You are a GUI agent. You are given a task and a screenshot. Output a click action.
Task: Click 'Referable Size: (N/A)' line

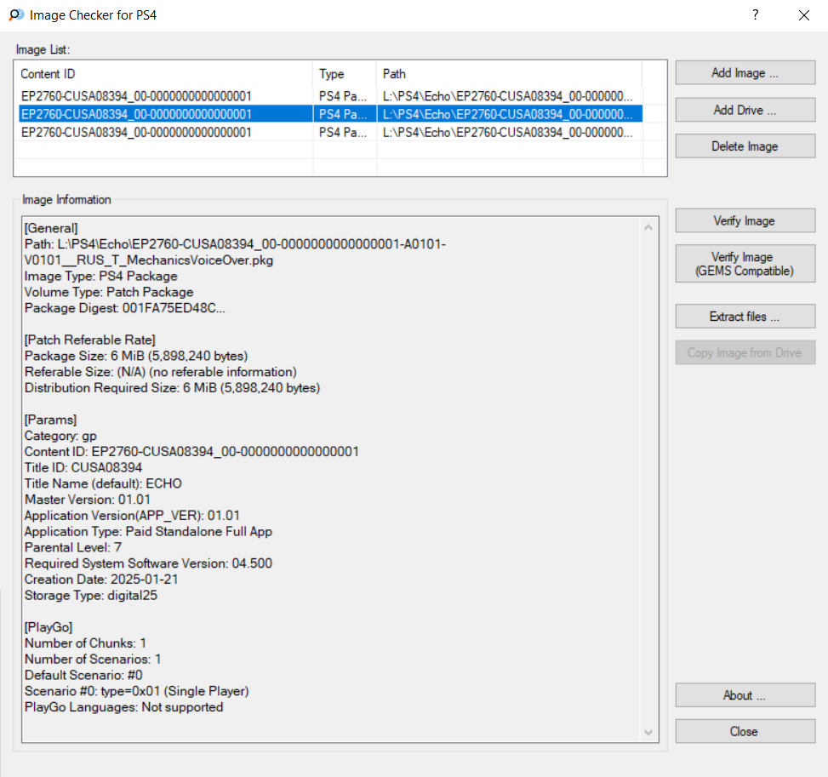161,372
